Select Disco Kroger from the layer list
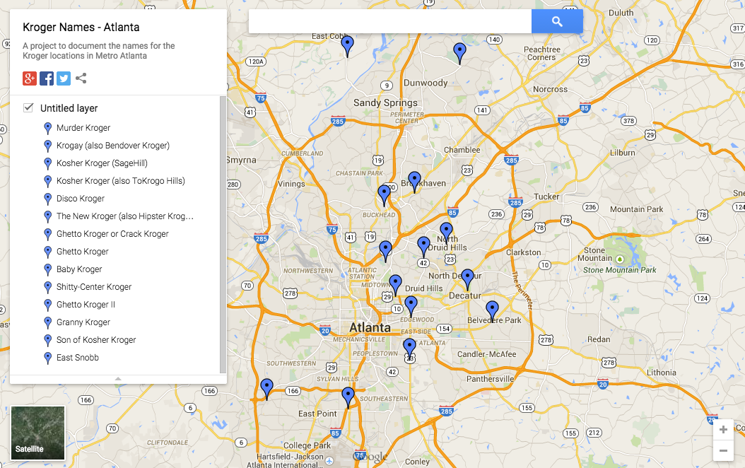 click(81, 199)
